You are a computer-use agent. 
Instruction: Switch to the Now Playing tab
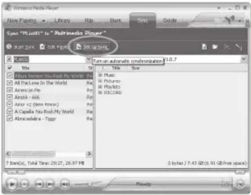coord(22,21)
